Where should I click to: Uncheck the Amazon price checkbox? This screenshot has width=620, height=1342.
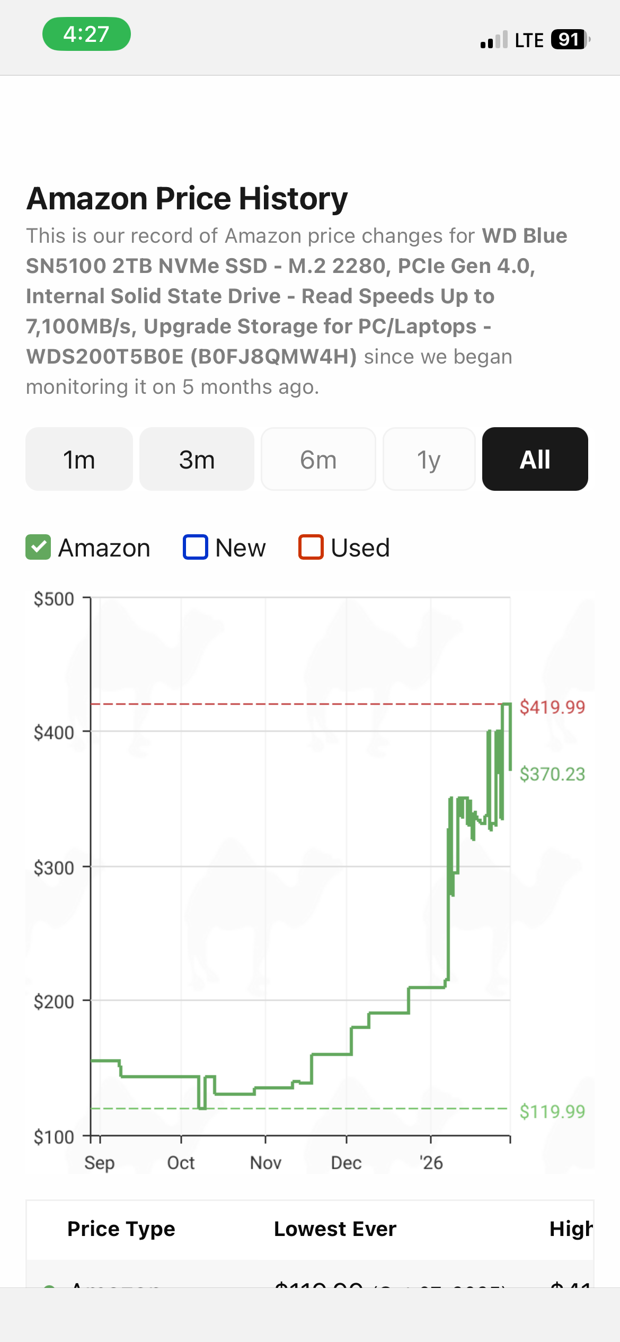(x=38, y=548)
